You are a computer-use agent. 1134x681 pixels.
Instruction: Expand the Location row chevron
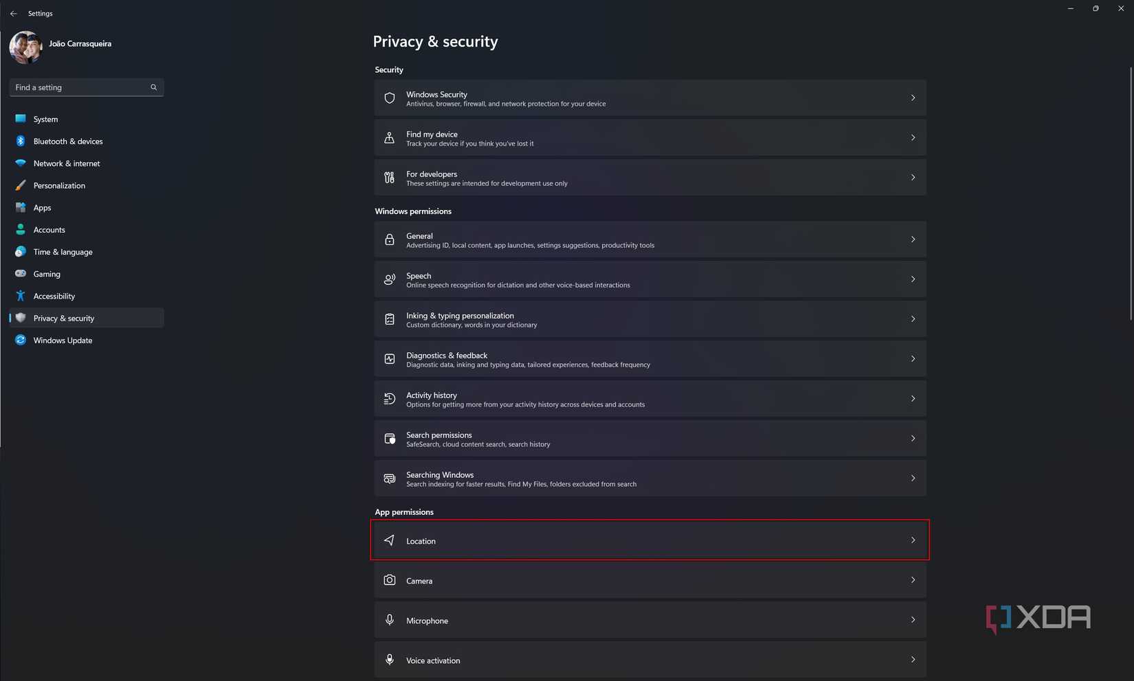tap(913, 540)
